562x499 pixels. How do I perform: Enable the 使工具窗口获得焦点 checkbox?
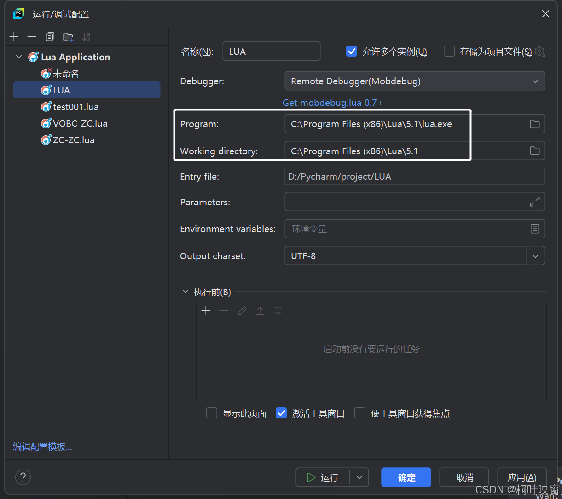point(360,413)
